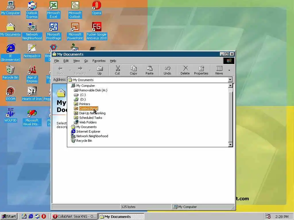Select Microsoft Excel desktop icon
The image size is (294, 220).
pos(53,10)
